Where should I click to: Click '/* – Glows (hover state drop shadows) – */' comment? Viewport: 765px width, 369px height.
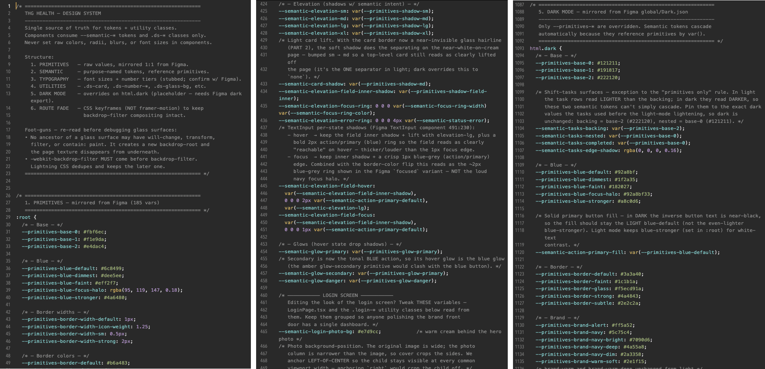(x=340, y=244)
